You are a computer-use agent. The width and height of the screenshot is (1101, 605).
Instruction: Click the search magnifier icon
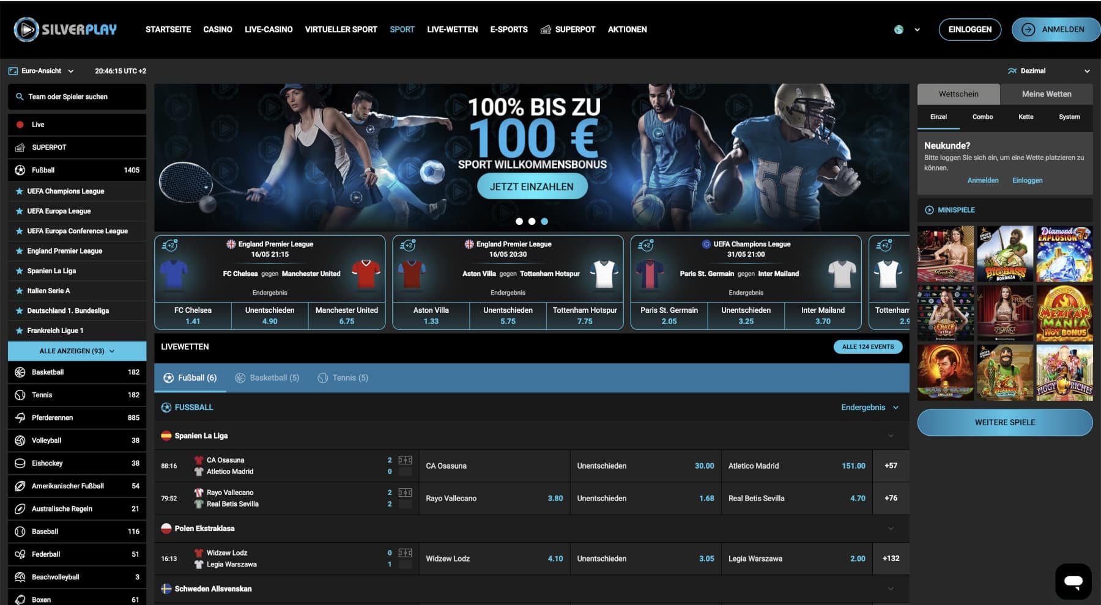click(x=20, y=97)
